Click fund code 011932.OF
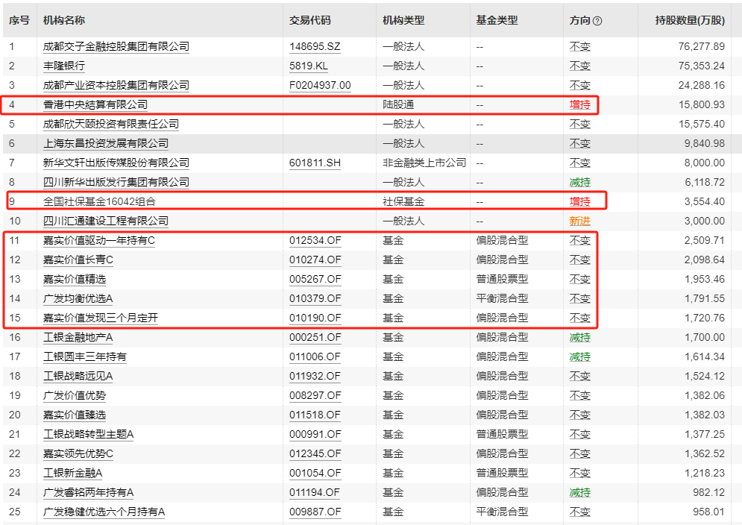 (x=315, y=377)
